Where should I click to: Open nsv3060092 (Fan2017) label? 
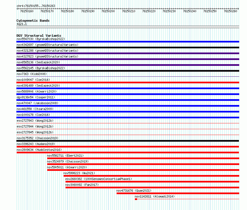click(x=82, y=185)
